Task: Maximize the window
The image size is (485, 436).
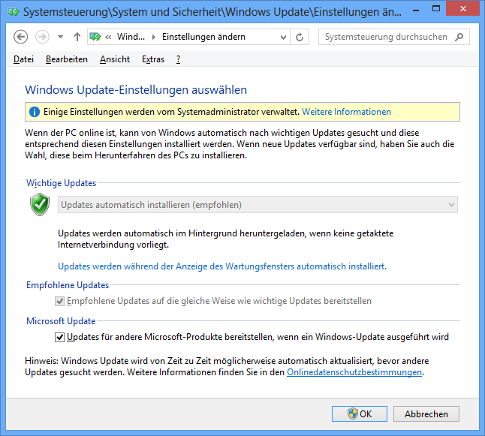Action: click(x=435, y=9)
